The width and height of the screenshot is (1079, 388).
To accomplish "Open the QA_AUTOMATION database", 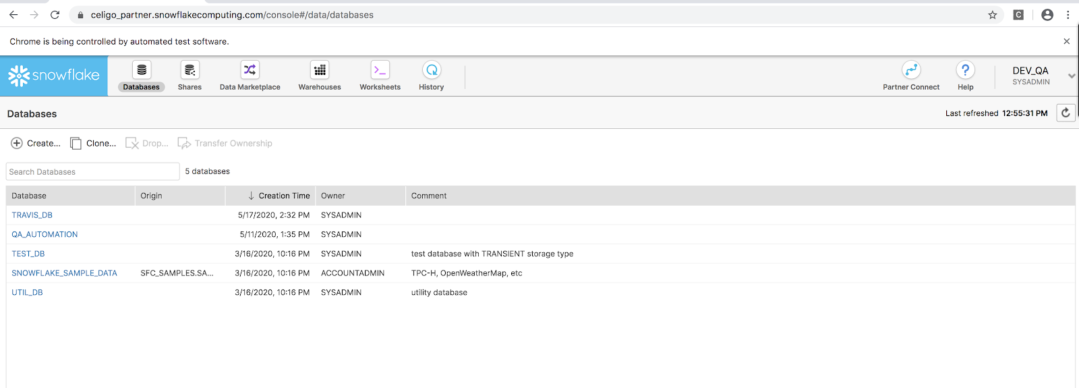I will click(x=45, y=235).
